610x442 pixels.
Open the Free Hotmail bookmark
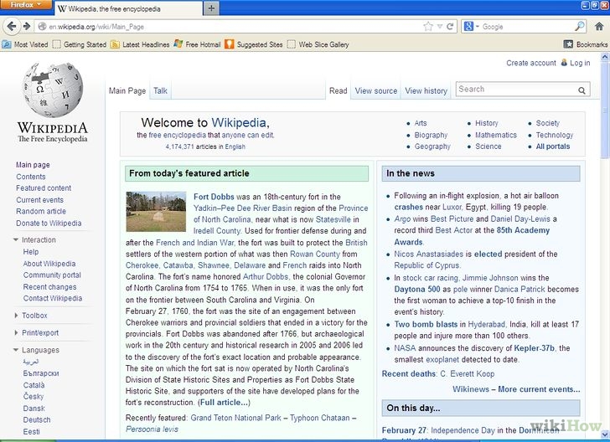197,44
